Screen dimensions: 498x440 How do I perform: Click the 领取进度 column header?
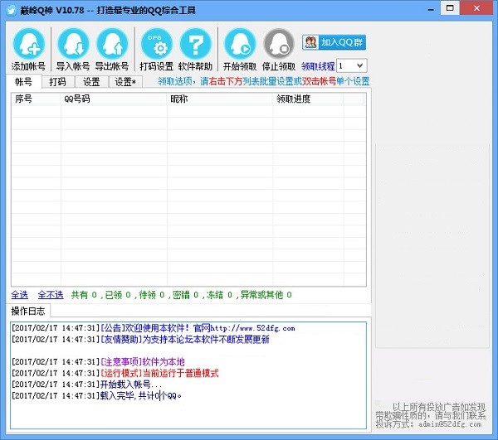click(308, 99)
